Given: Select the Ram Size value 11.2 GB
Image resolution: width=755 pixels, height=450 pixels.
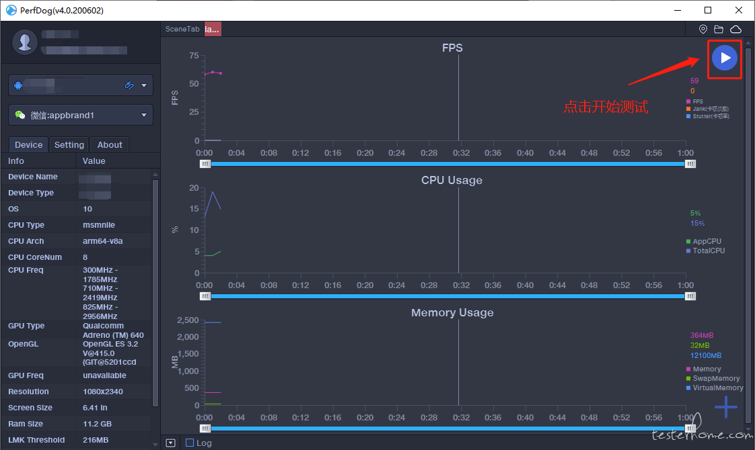Looking at the screenshot, I should pyautogui.click(x=97, y=424).
